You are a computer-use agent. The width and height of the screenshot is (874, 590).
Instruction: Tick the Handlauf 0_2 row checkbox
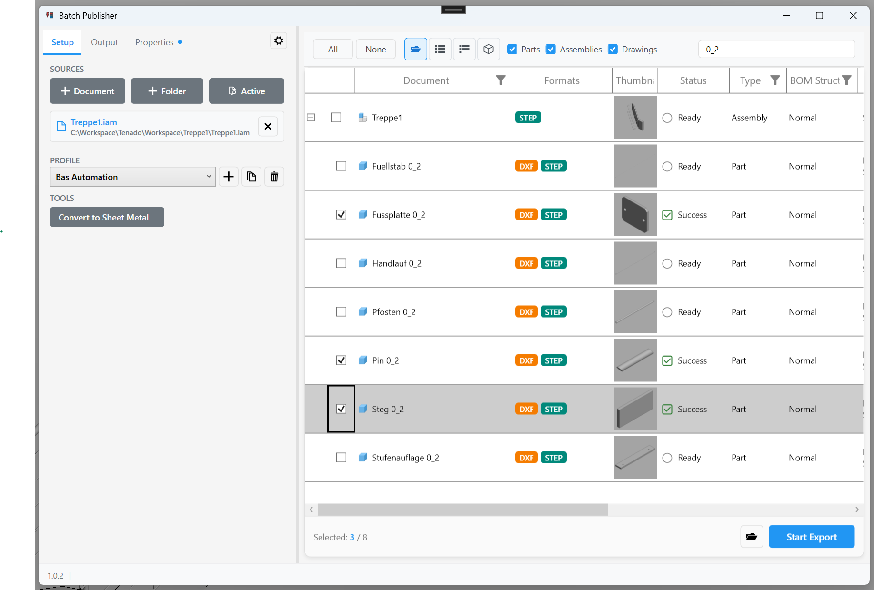coord(341,263)
